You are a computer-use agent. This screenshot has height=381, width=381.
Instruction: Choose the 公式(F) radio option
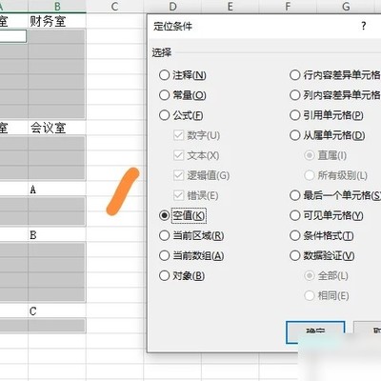(164, 115)
